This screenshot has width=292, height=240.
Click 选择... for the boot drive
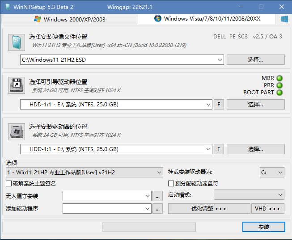coord(256,105)
